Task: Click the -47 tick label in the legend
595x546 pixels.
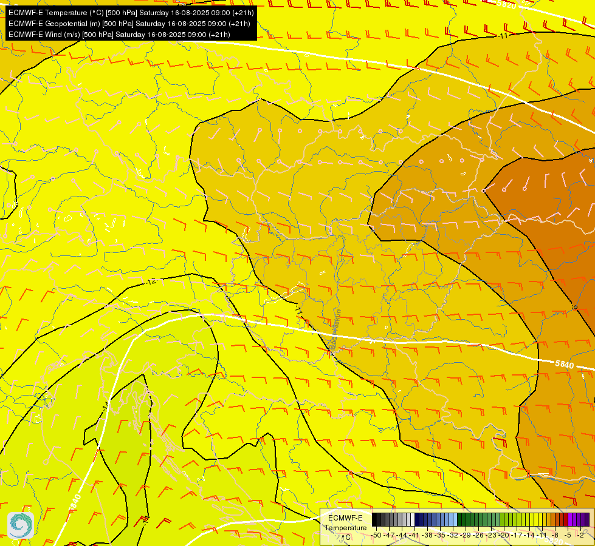Action: pyautogui.click(x=390, y=535)
